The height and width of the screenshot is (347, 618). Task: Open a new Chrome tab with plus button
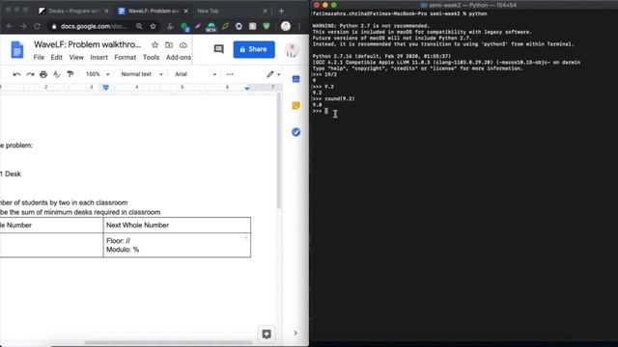(x=281, y=11)
